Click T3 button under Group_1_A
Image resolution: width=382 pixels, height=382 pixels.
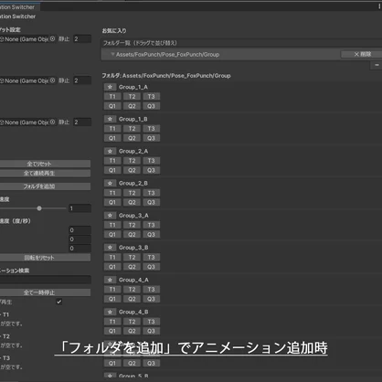152,97
